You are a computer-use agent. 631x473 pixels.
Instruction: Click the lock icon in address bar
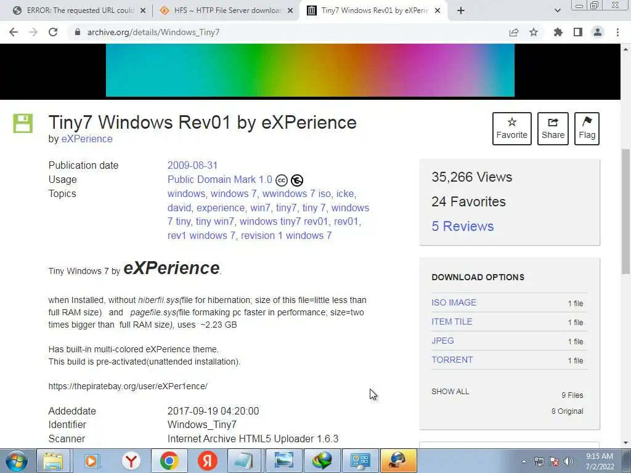(x=77, y=32)
